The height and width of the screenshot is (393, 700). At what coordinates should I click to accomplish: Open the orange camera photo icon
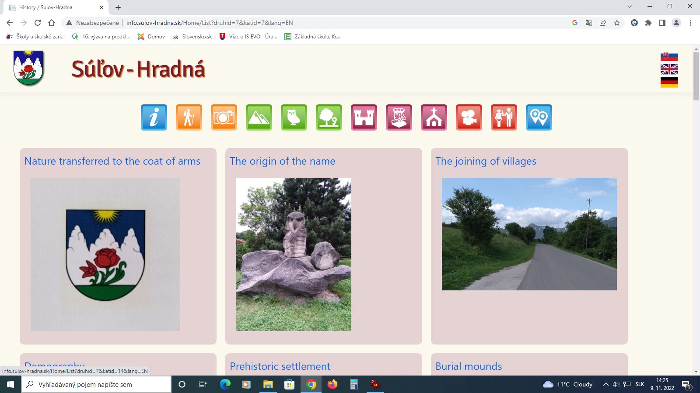coord(224,117)
